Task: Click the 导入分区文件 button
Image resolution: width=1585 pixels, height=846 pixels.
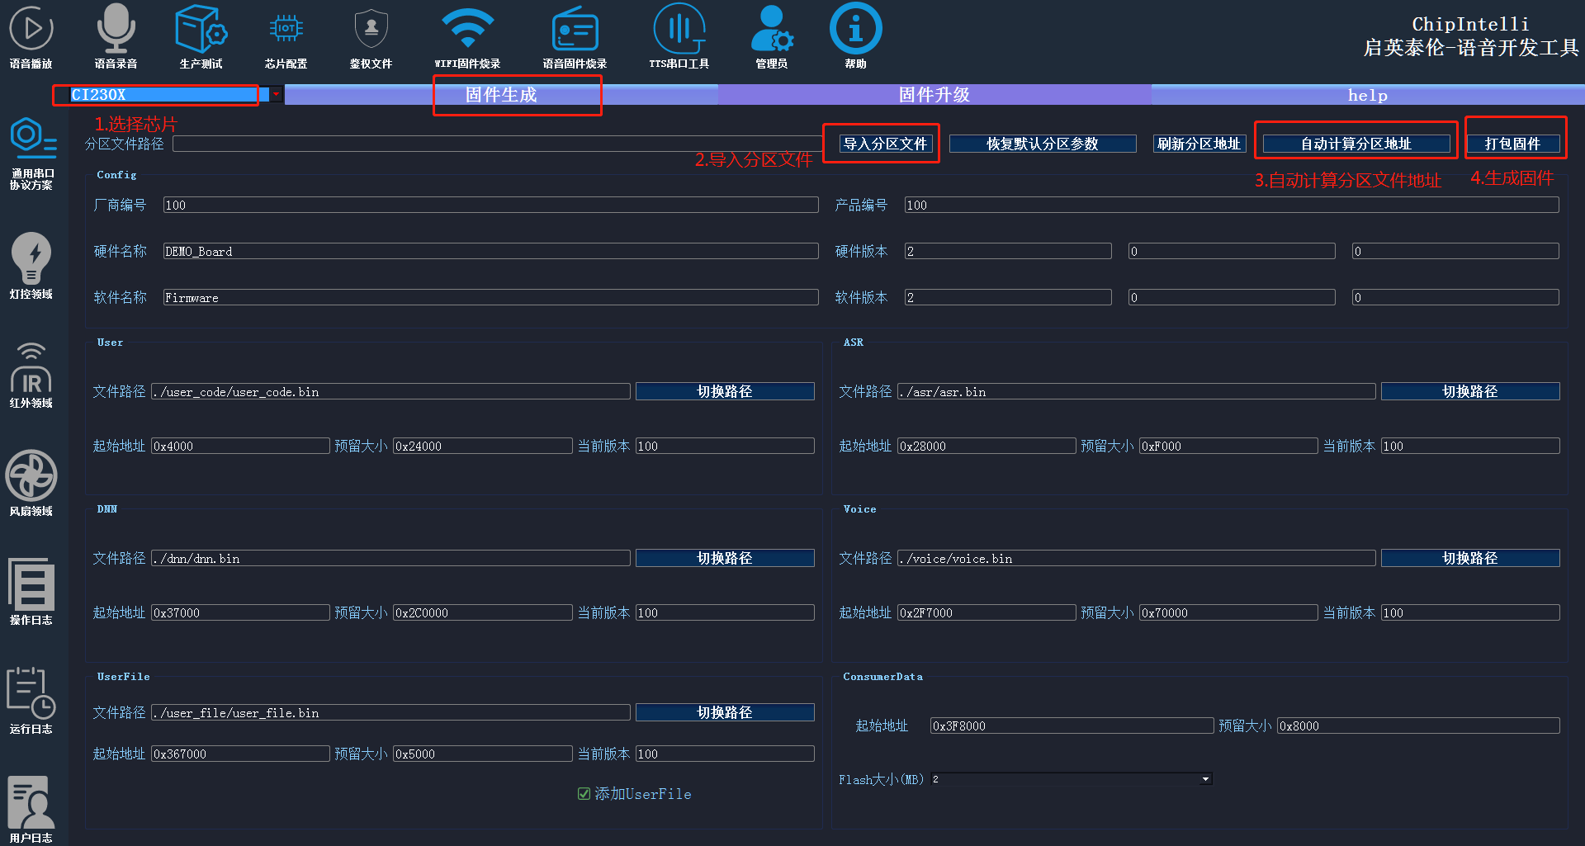Action: click(x=886, y=144)
